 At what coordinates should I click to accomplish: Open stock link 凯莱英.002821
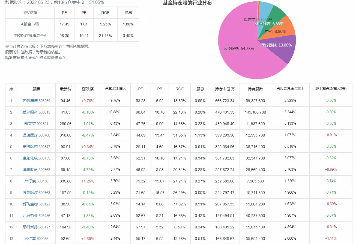click(36, 124)
